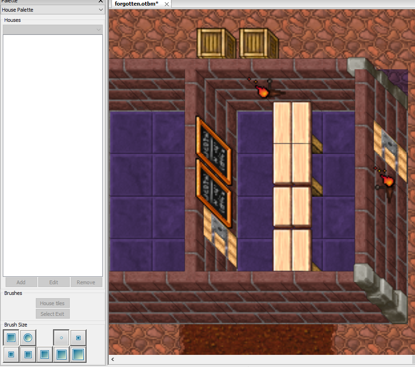This screenshot has height=367, width=415.
Task: Select the upper blackboard on the wall
Action: pos(214,150)
